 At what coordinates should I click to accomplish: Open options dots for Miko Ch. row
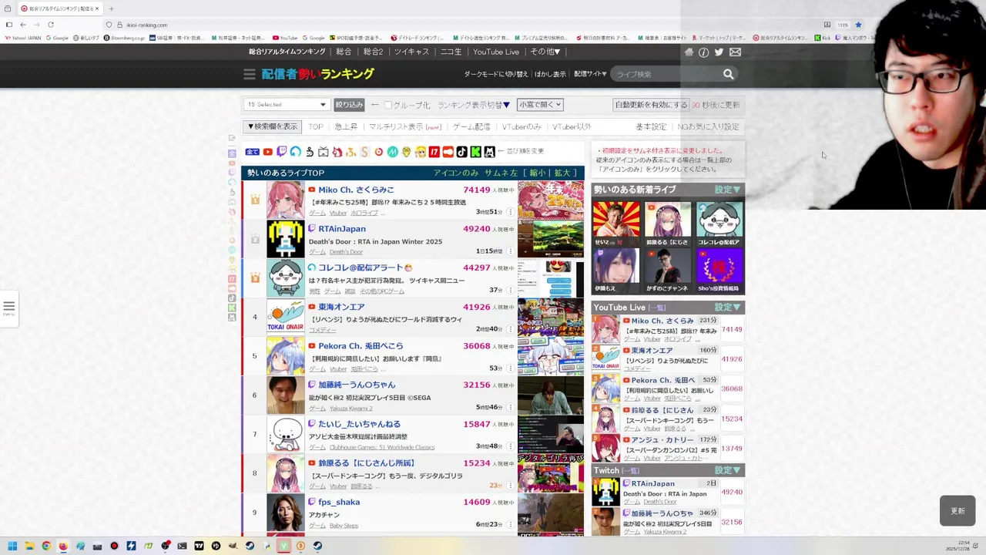click(510, 212)
